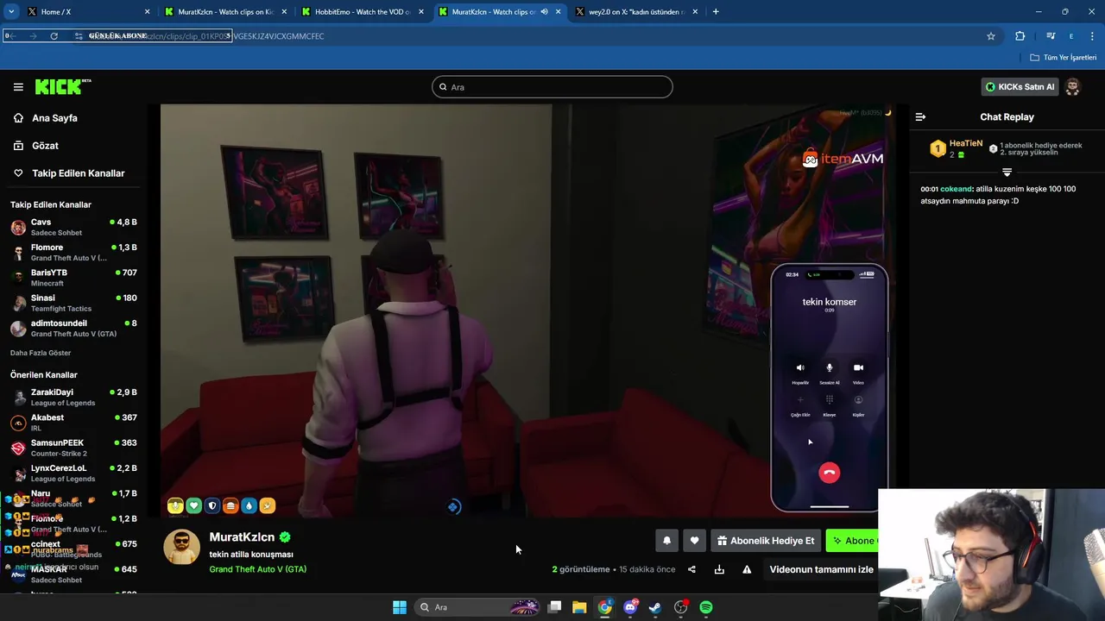This screenshot has height=621, width=1105.
Task: Click 'tekin atilla konuşması' clip title
Action: (x=251, y=555)
